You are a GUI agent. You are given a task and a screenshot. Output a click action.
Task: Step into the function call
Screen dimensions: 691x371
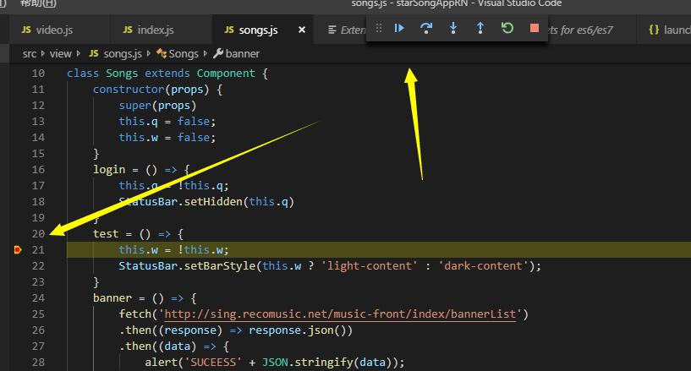453,29
